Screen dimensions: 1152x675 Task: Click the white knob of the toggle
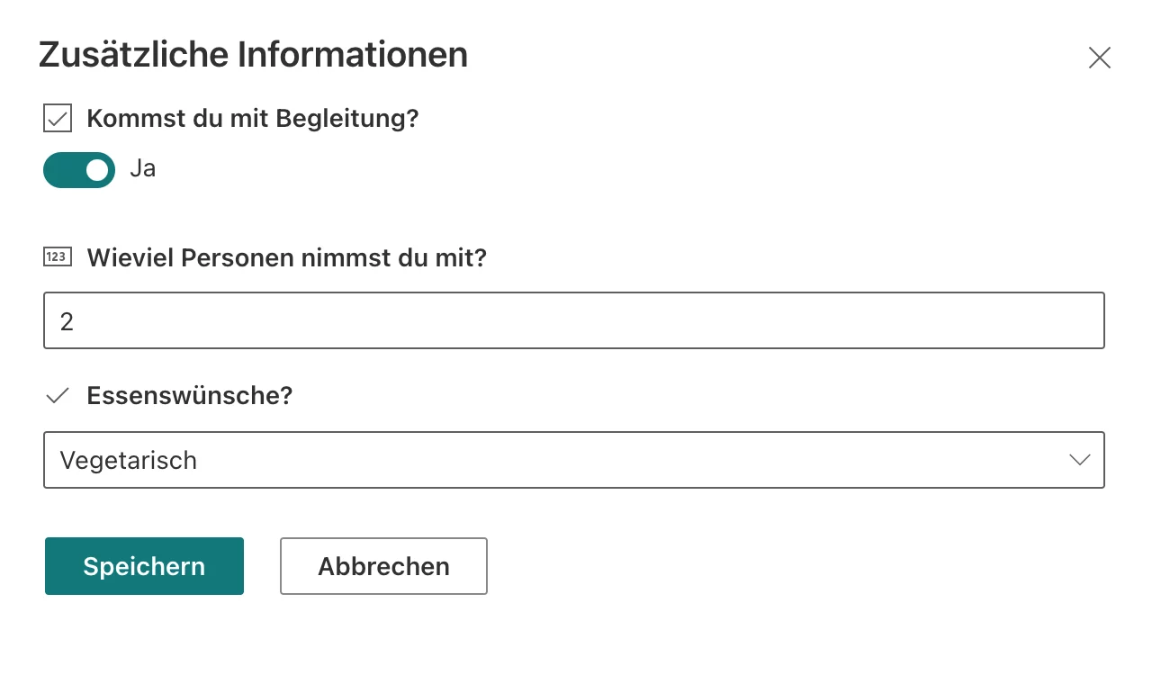pos(97,170)
